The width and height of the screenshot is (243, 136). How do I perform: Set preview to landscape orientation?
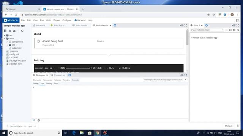(x=230, y=30)
